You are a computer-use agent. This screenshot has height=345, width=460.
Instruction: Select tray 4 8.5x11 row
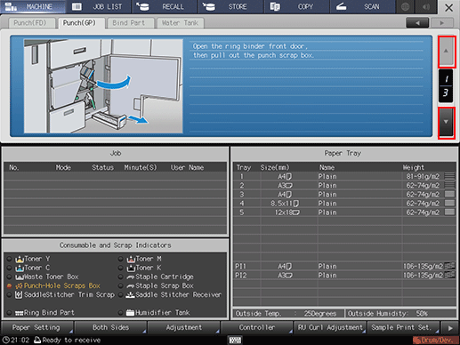(344, 204)
